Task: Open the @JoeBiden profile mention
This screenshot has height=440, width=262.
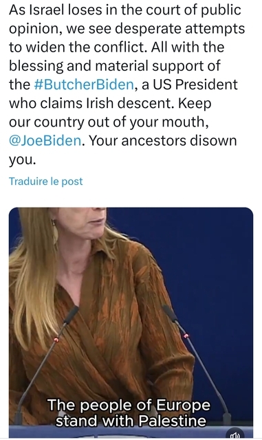Action: (46, 140)
